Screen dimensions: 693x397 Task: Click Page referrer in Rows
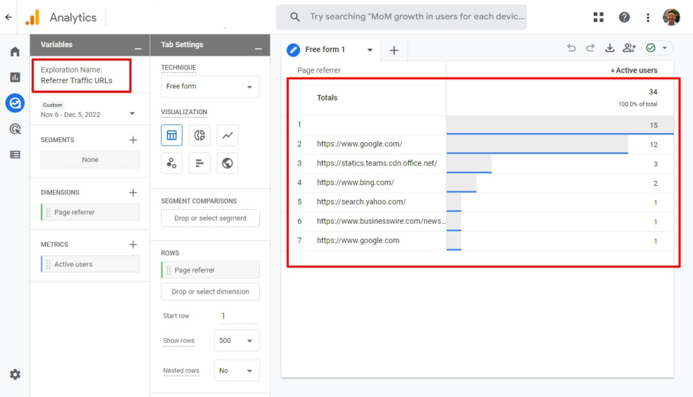point(211,270)
